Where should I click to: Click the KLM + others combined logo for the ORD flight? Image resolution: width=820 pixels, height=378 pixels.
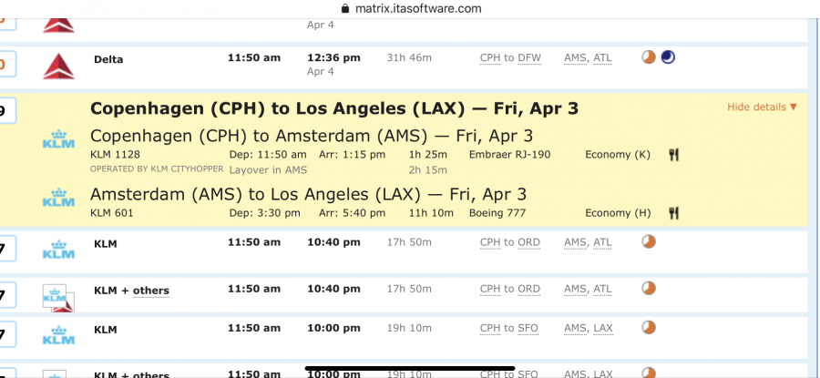pyautogui.click(x=58, y=296)
